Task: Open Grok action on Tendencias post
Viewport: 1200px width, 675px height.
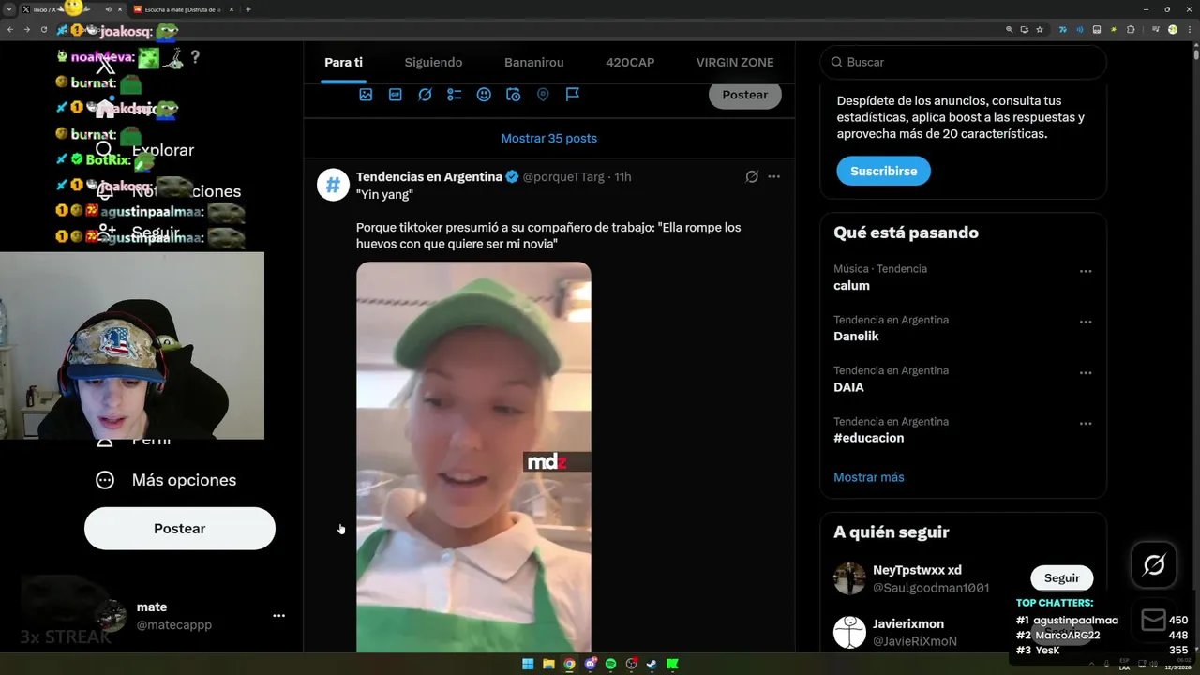Action: [x=752, y=176]
